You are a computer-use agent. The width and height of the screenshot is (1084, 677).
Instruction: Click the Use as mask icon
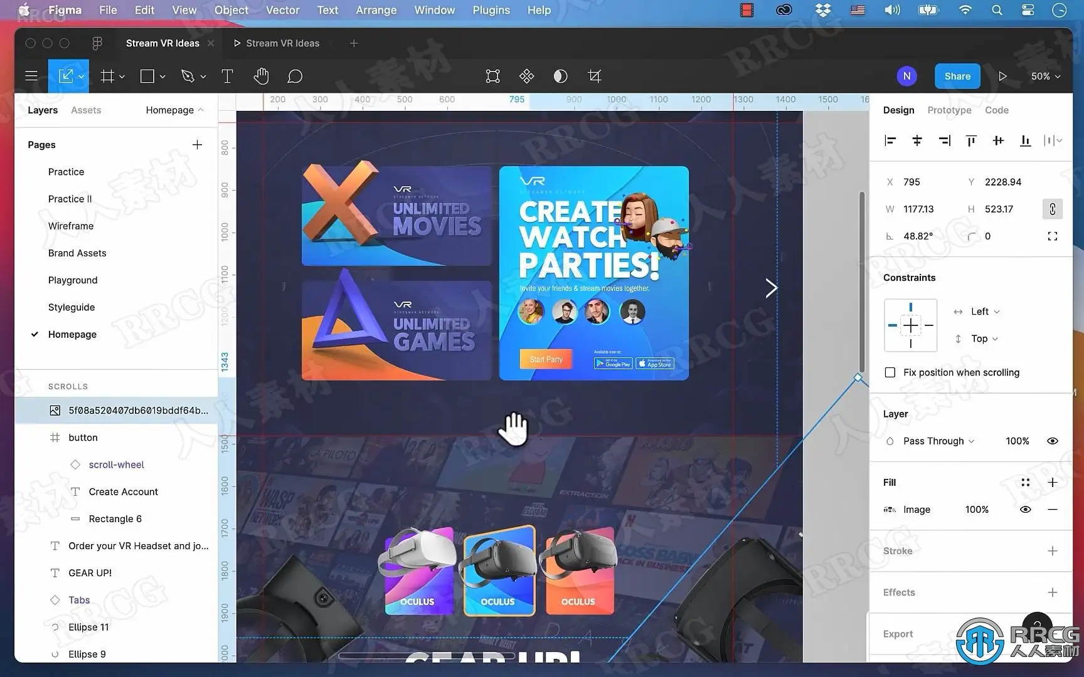tap(561, 76)
